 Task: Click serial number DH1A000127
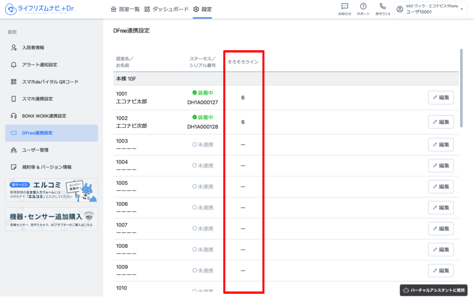coord(203,102)
